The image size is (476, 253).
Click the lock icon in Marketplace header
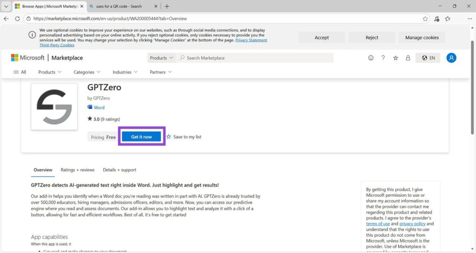click(408, 58)
